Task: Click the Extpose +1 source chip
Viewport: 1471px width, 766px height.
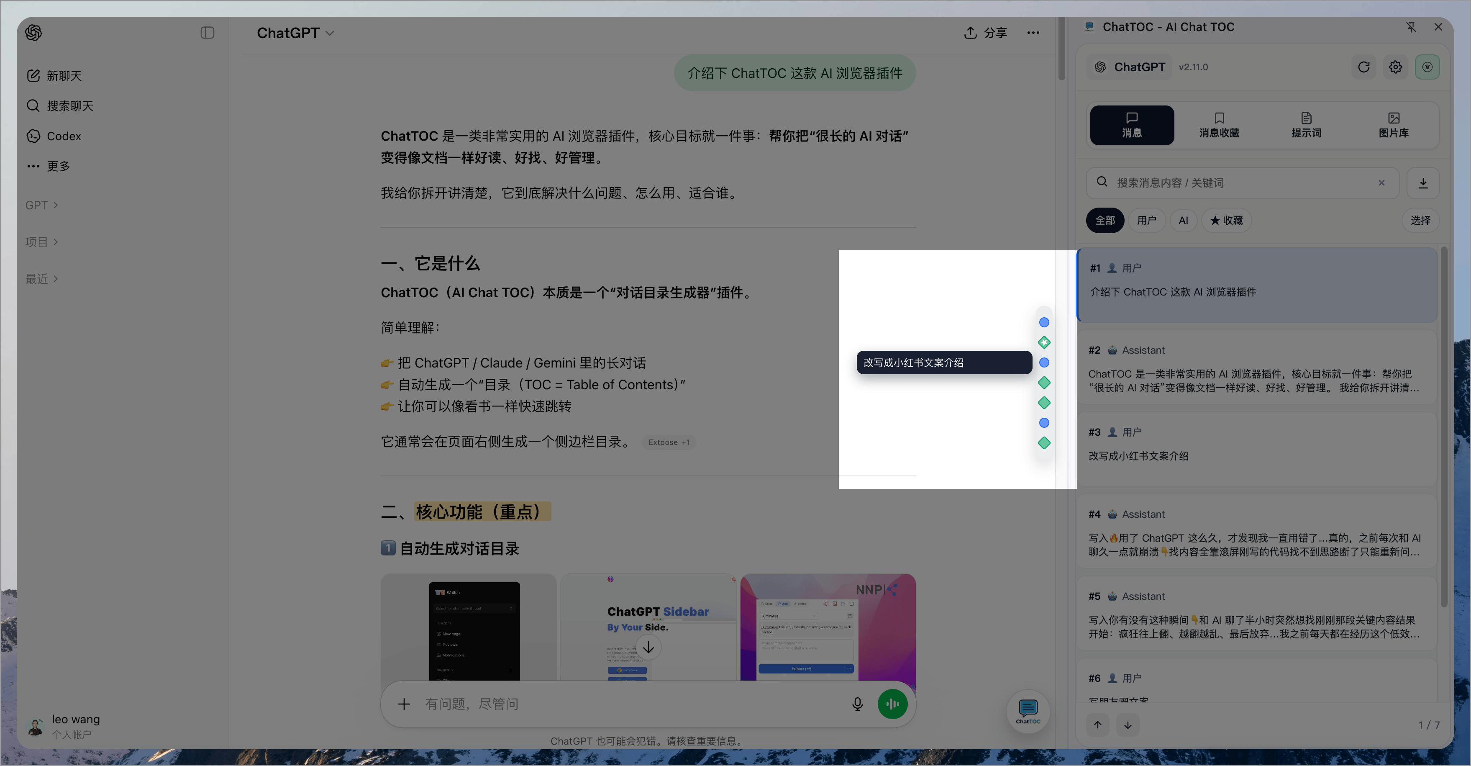Action: click(669, 442)
